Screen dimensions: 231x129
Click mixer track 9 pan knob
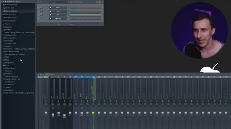[x=64, y=105]
